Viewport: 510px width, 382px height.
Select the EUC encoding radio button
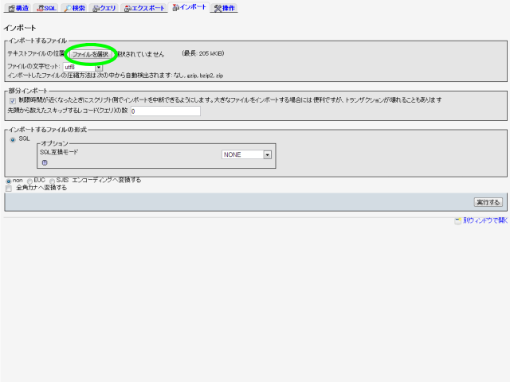pyautogui.click(x=29, y=181)
